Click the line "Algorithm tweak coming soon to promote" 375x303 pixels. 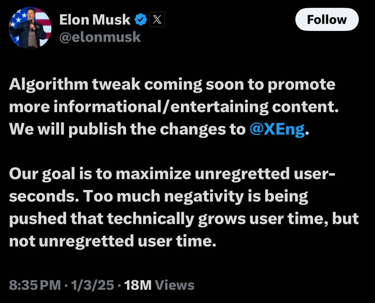pos(172,85)
